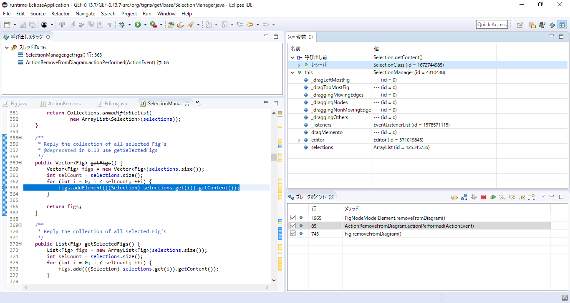570x303 pixels.
Task: Open the Debug button dropdown arrow
Action: [x=129, y=25]
